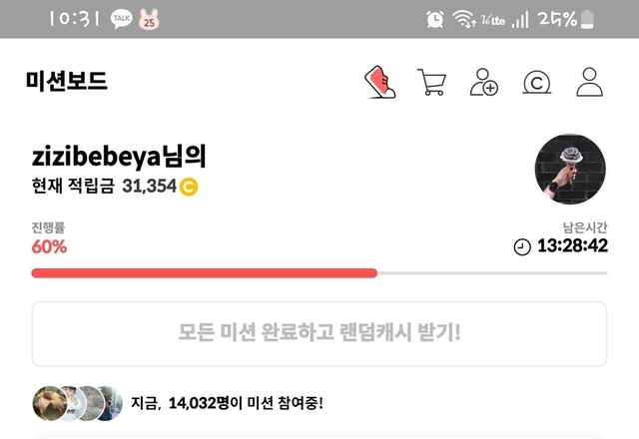Tap the participant avatars group
The width and height of the screenshot is (639, 439).
tap(78, 403)
